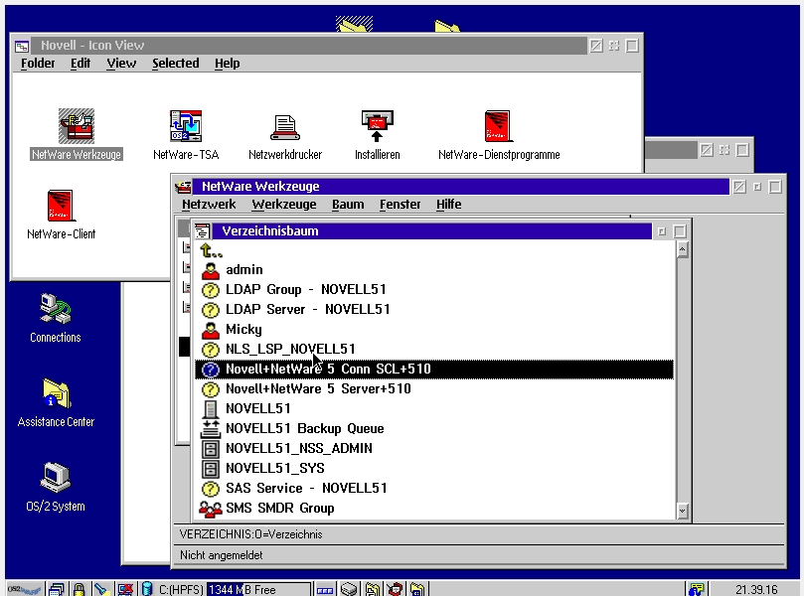
Task: Click the drive cylinder icon in WarpCenter
Action: click(x=147, y=589)
